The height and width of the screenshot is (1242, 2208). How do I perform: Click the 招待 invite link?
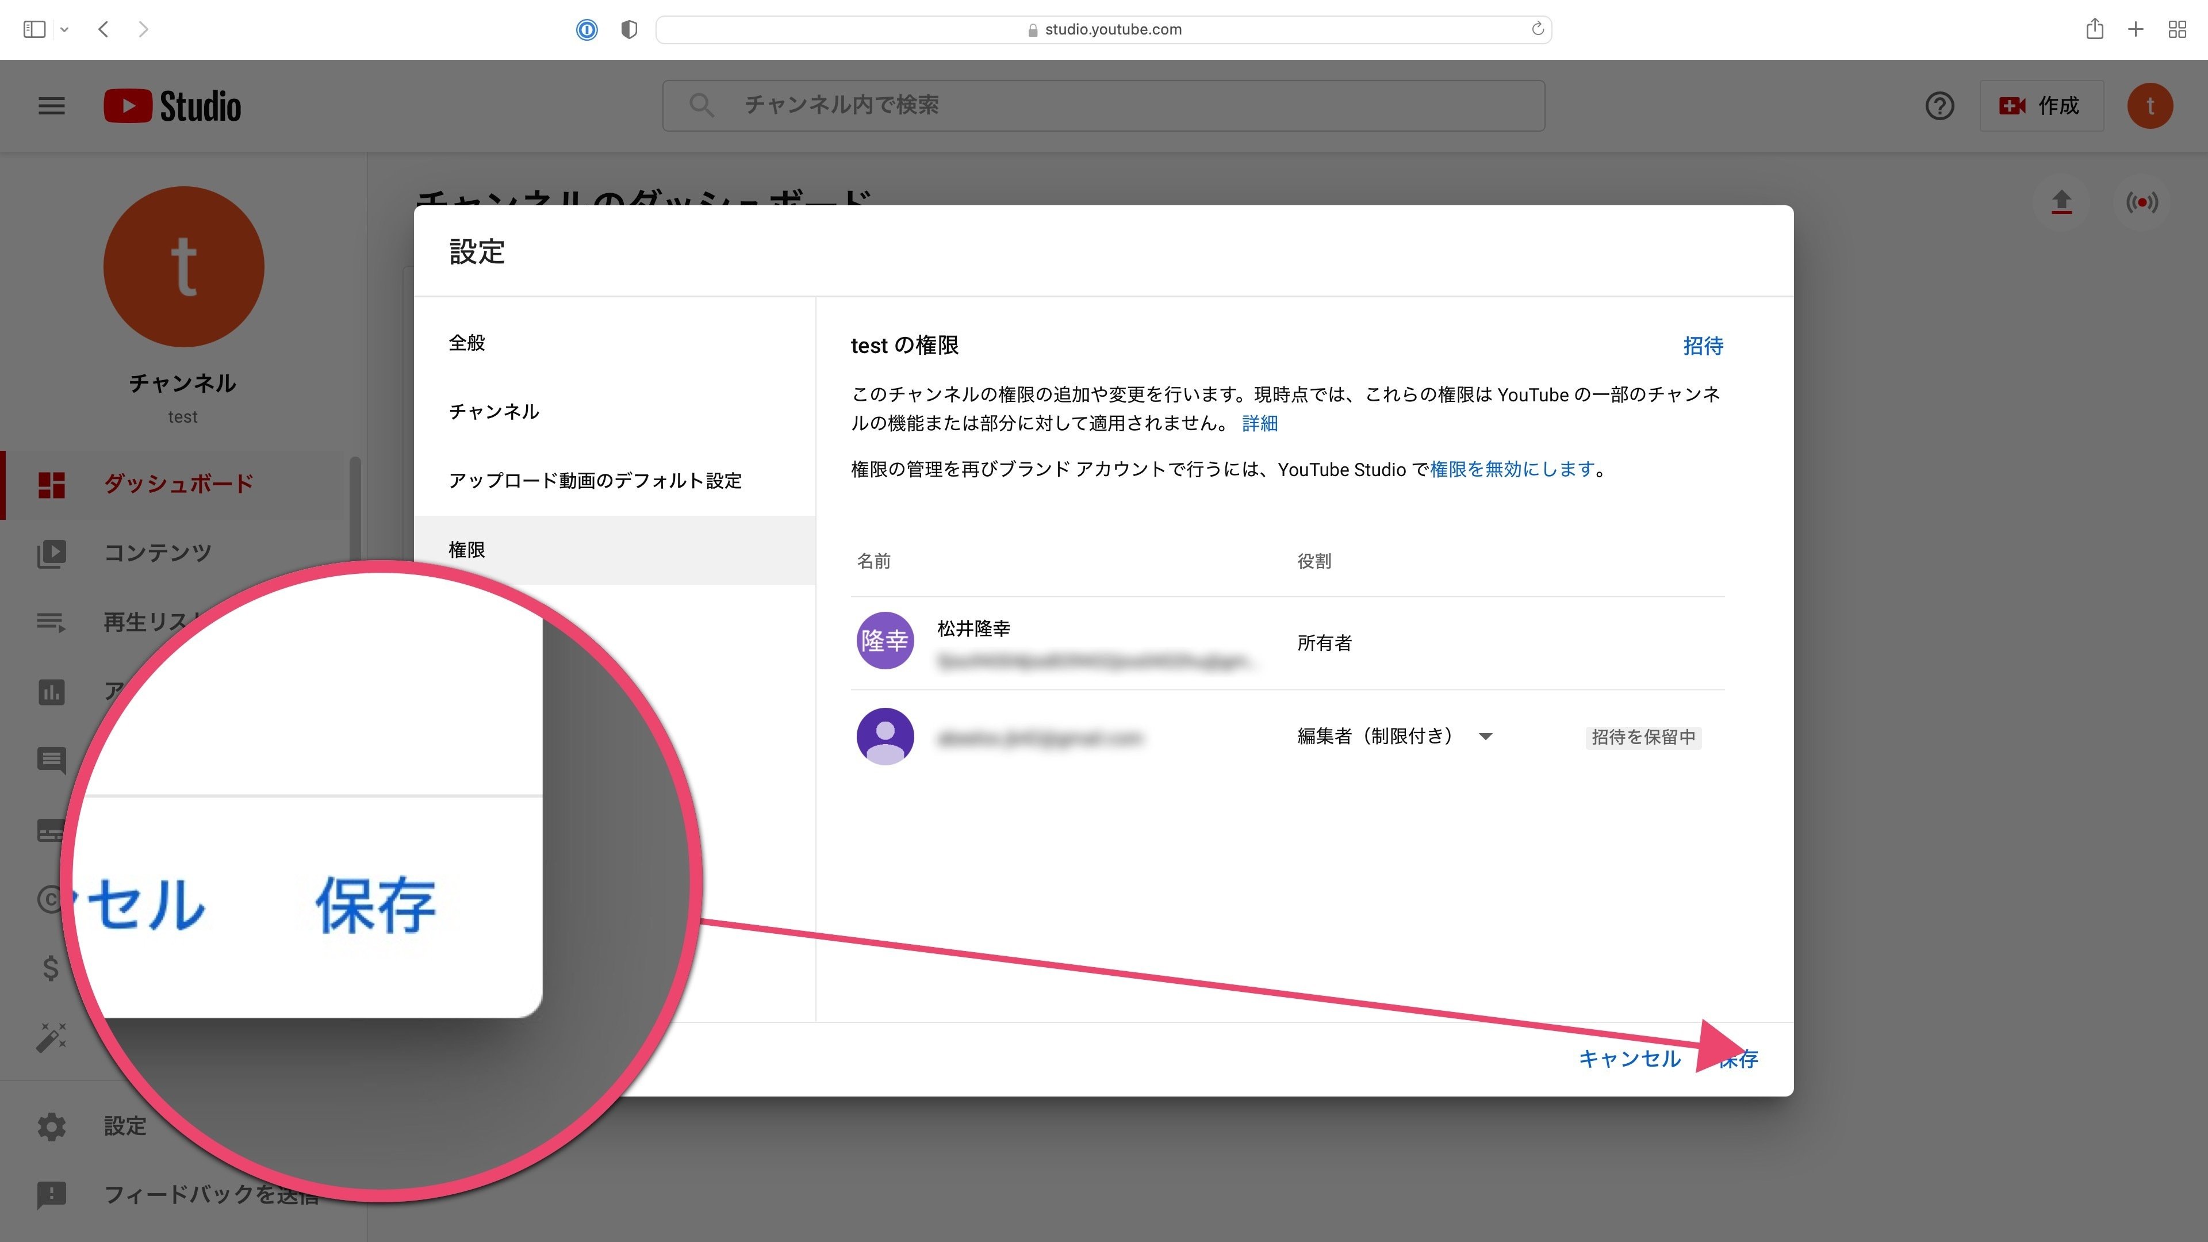[1703, 346]
